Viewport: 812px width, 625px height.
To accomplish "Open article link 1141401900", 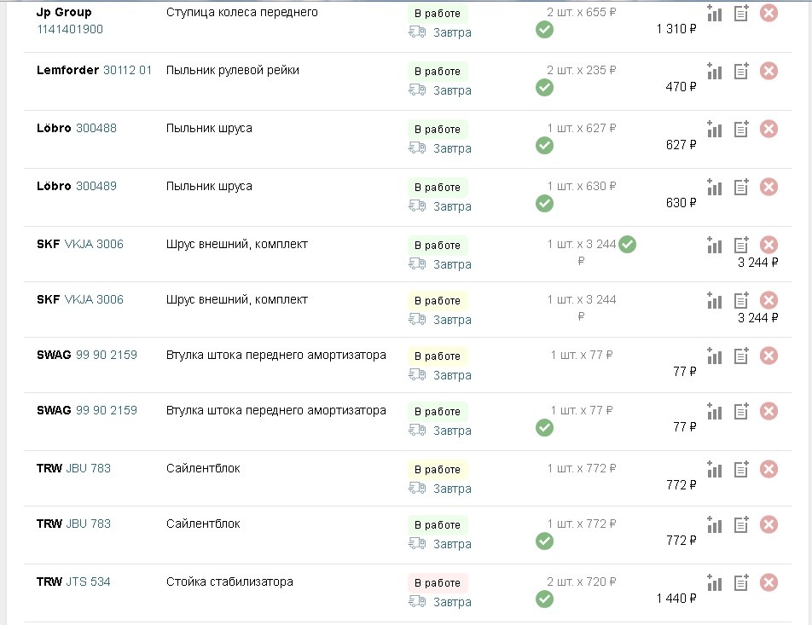I will pyautogui.click(x=70, y=29).
